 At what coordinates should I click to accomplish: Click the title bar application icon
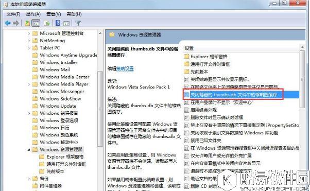click(x=6, y=4)
